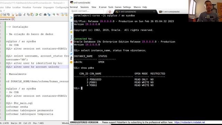Open the Linguagem menu in Notepad++
222x125 pixels.
(x=49, y=7)
